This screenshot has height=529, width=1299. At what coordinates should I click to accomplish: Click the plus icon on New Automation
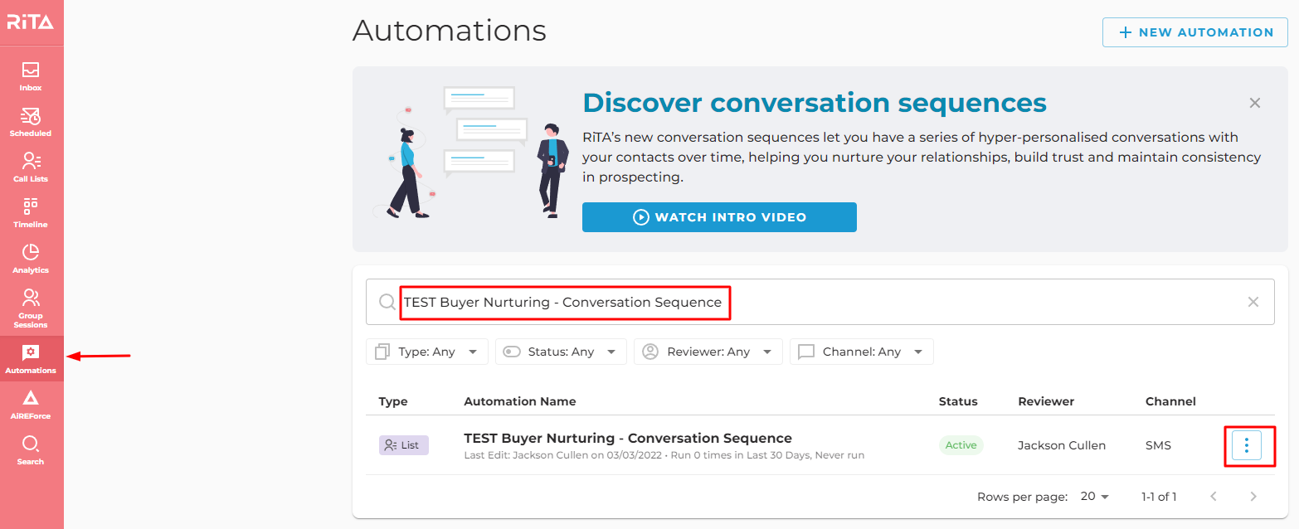tap(1125, 32)
